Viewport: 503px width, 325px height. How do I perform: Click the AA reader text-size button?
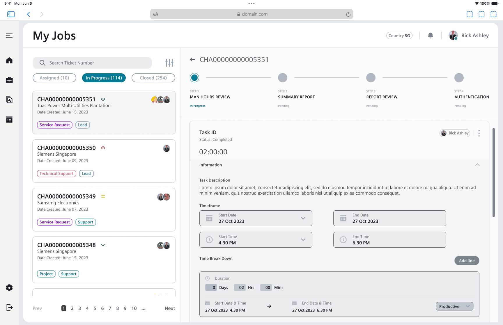tap(155, 14)
